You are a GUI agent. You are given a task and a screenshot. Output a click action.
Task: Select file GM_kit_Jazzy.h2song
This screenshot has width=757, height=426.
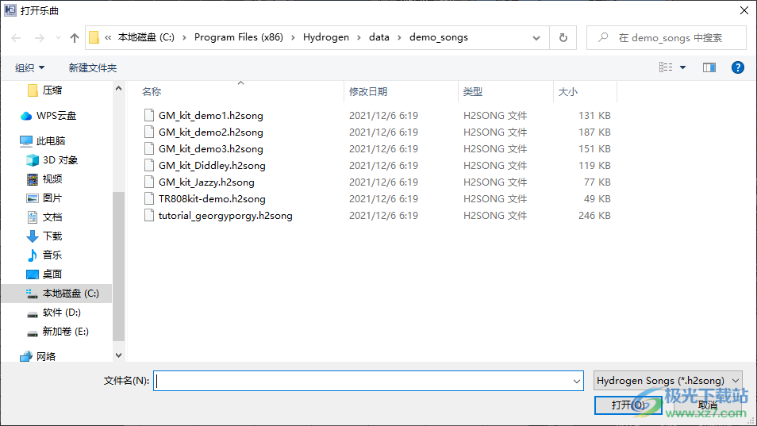click(x=206, y=182)
